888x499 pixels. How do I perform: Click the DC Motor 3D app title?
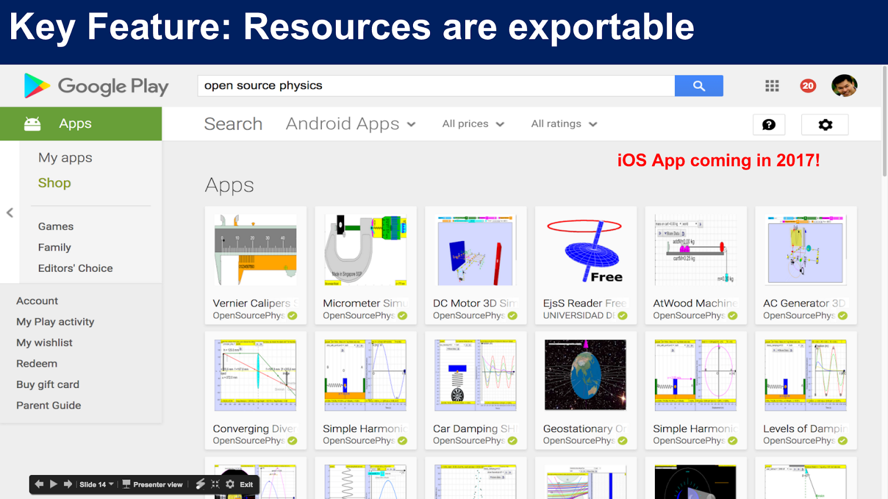coord(475,303)
